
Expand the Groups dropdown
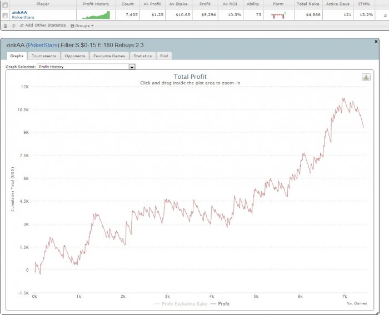click(x=82, y=26)
